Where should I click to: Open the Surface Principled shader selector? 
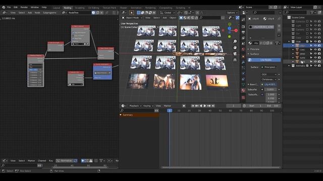coord(269,67)
